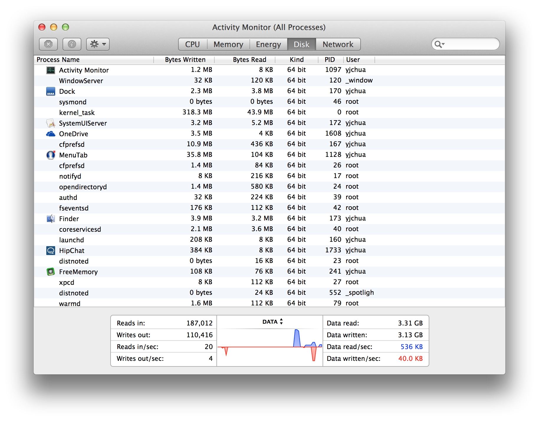Select the kernel_task process row
Screen dimensions: 539x421
tap(269, 113)
